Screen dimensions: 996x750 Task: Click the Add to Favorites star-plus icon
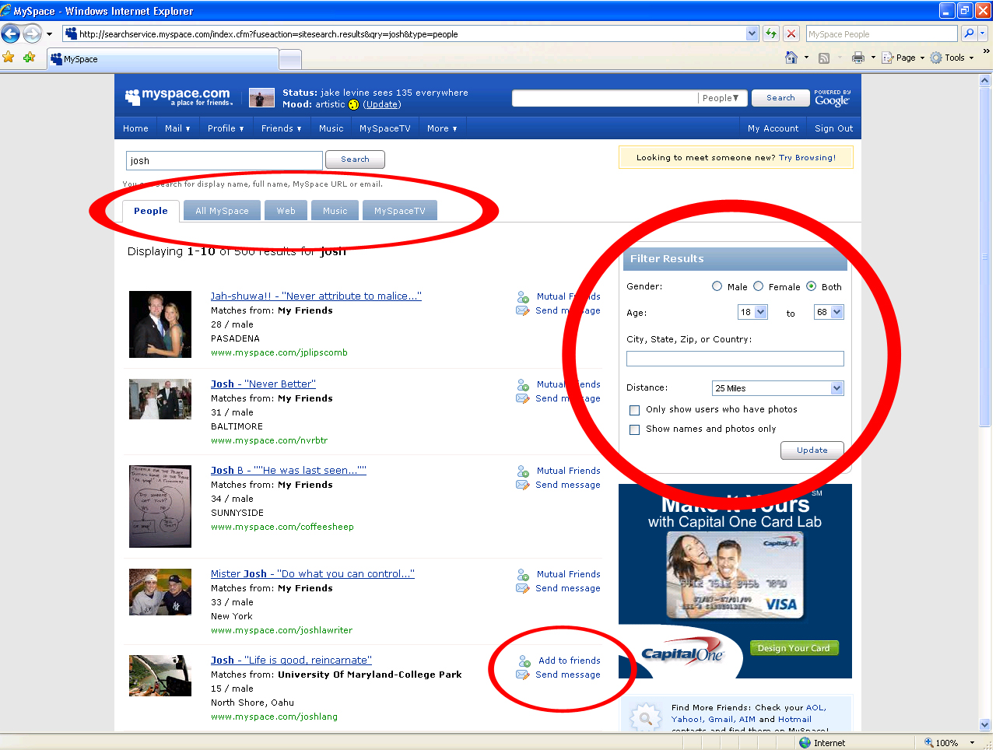pos(30,58)
